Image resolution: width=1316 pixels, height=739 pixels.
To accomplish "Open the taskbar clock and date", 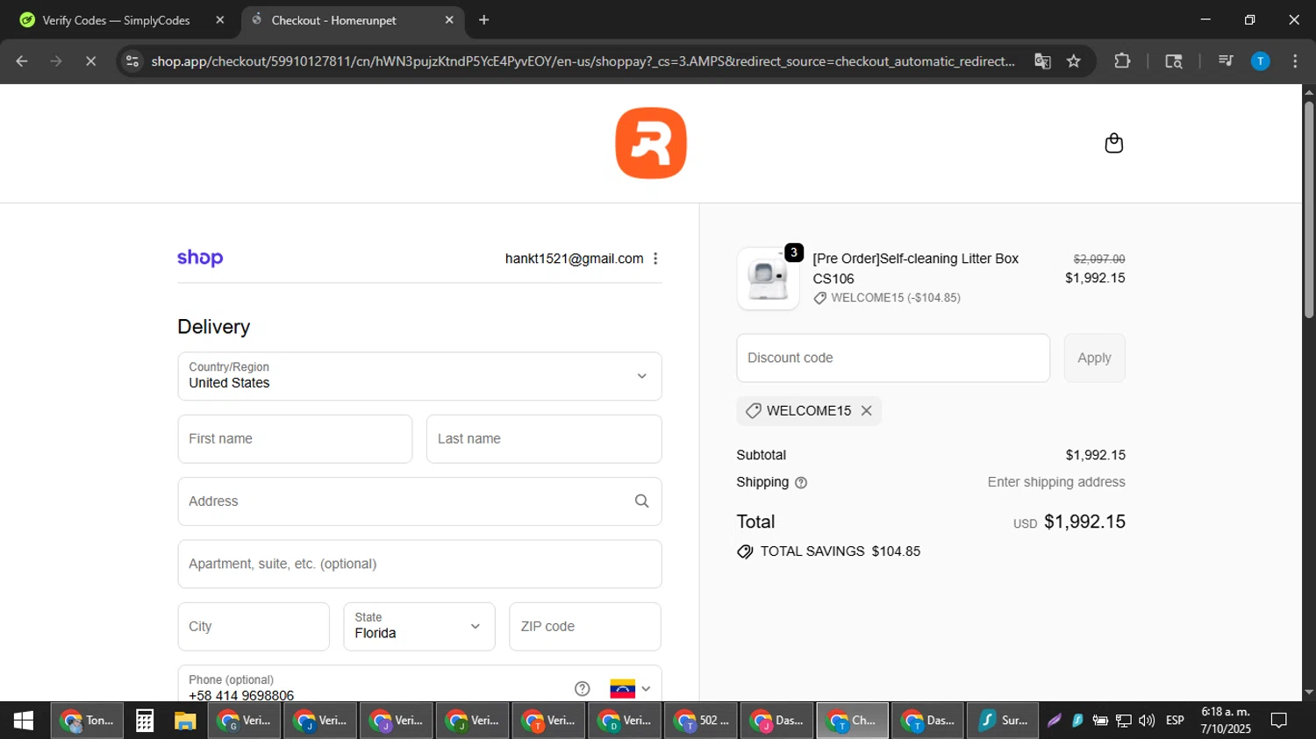I will pos(1226,721).
